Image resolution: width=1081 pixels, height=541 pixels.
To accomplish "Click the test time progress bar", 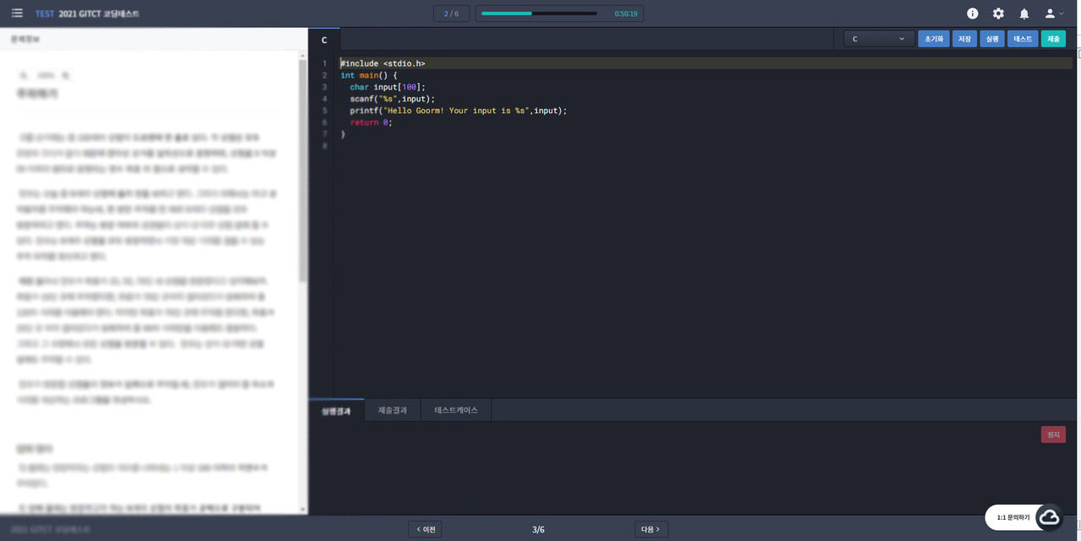I will tap(539, 14).
